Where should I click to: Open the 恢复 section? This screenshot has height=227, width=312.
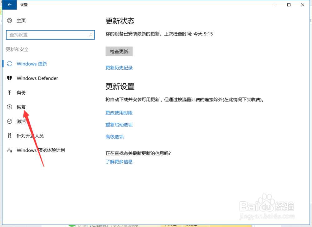tap(21, 107)
